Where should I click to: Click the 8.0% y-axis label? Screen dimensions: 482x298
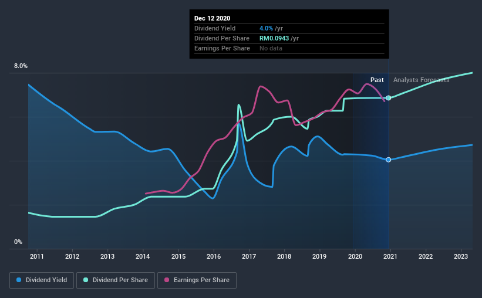[21, 66]
